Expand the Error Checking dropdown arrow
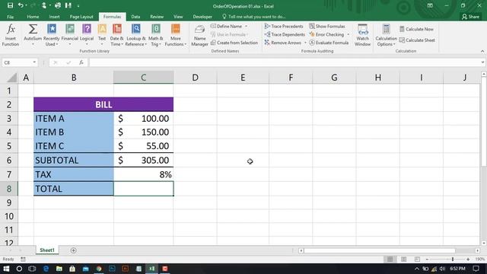The width and height of the screenshot is (487, 274). 348,34
